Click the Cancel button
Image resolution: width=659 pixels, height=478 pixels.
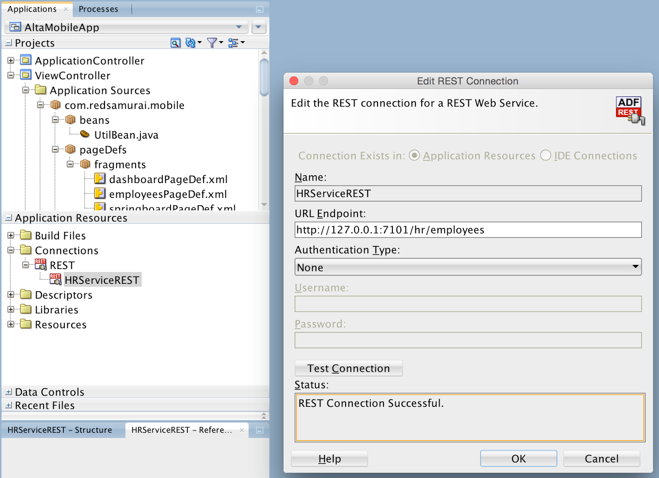[x=602, y=458]
